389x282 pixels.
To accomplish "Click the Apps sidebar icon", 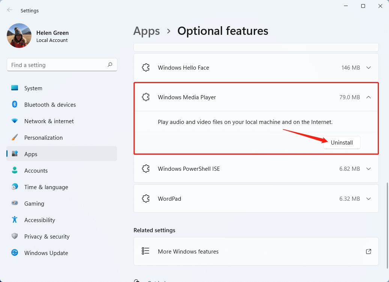I will click(x=15, y=154).
